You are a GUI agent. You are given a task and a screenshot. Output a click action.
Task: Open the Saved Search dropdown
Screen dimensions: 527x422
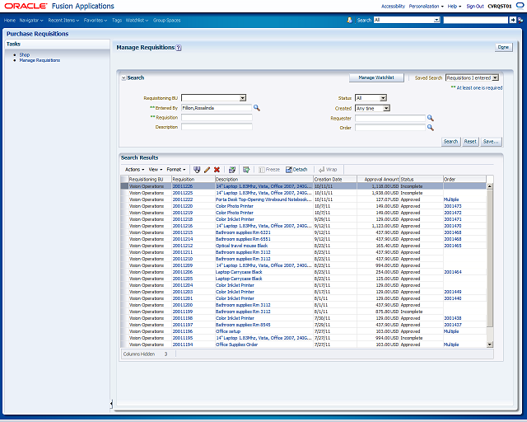click(x=495, y=77)
